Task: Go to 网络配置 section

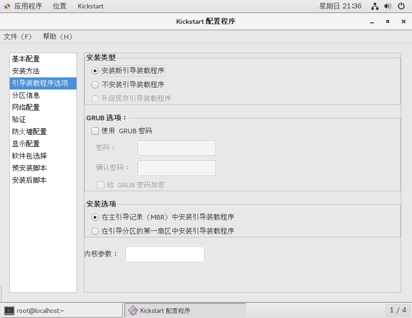Action: pos(43,107)
